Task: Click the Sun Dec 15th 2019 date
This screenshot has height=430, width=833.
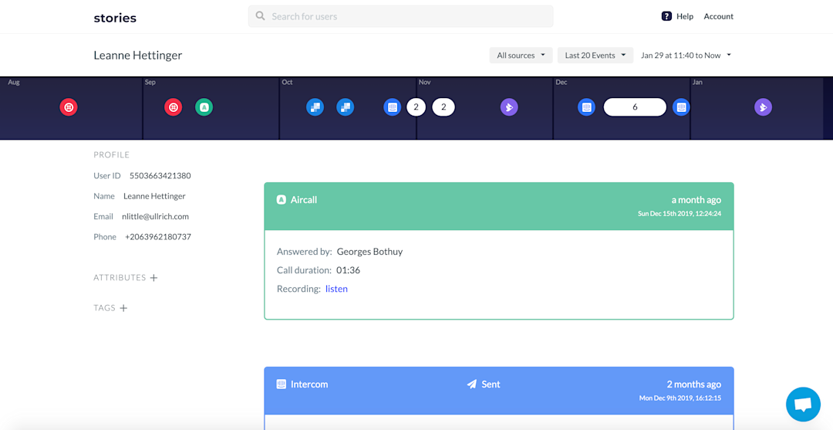Action: [x=680, y=214]
